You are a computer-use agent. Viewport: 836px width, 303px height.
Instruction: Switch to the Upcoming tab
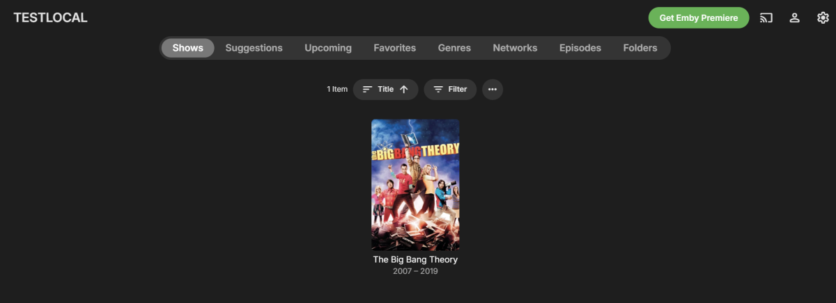point(328,48)
